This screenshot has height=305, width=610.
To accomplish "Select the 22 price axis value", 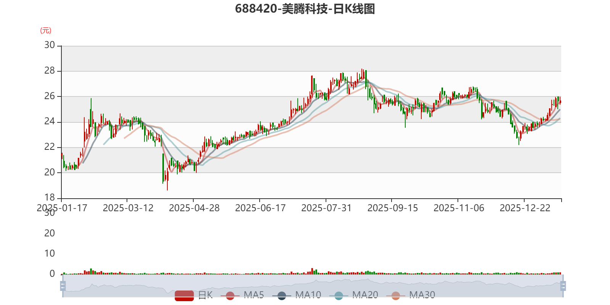I will [x=50, y=147].
